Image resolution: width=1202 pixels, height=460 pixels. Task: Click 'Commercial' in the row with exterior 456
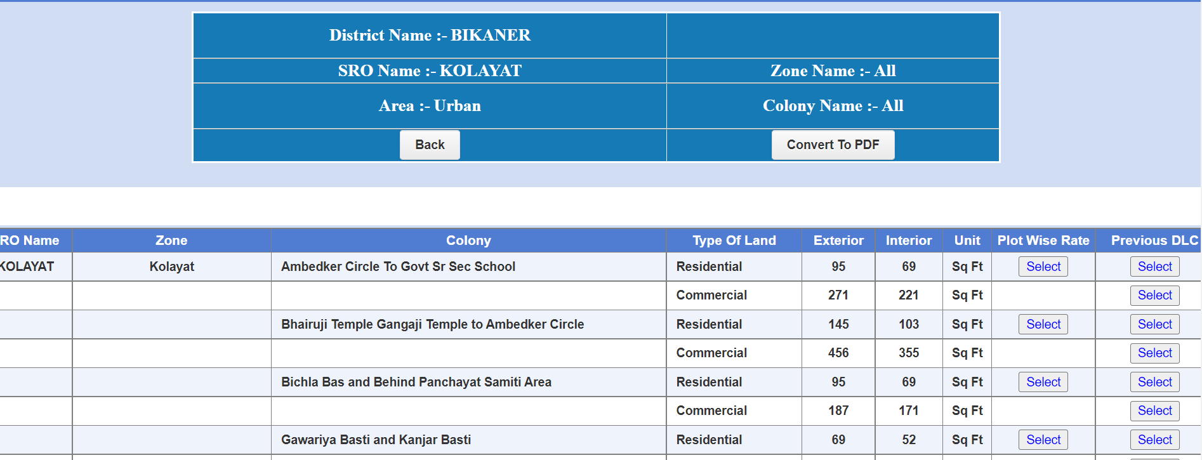(711, 353)
